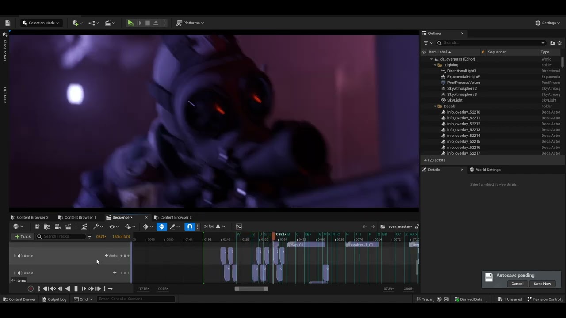Switch to the Details tab
This screenshot has width=566, height=318.
434,170
